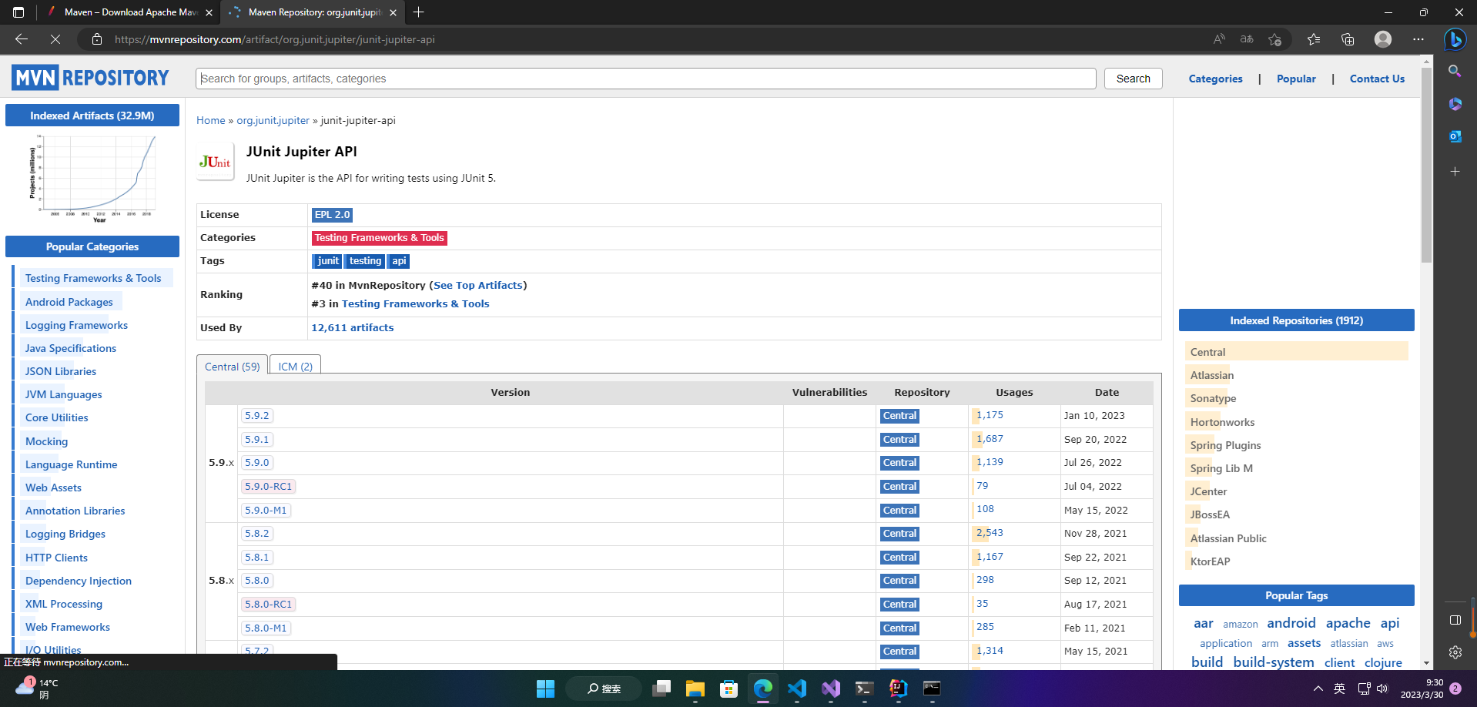Close the Maven Download Apache tab
Screen dimensions: 1477x707
click(x=209, y=12)
